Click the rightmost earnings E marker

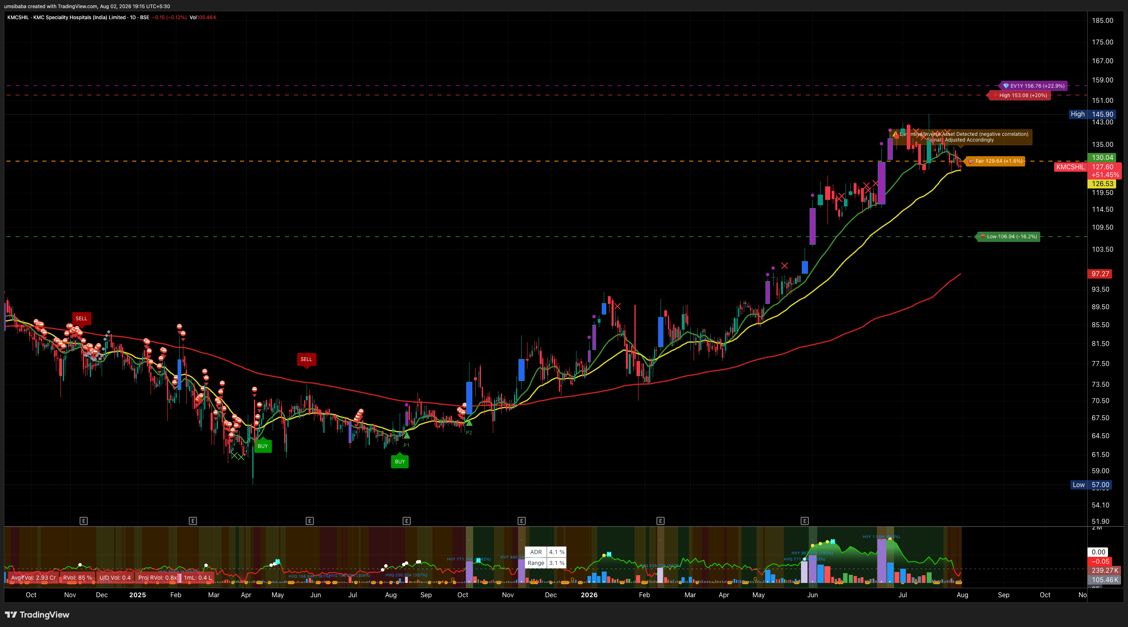[804, 521]
